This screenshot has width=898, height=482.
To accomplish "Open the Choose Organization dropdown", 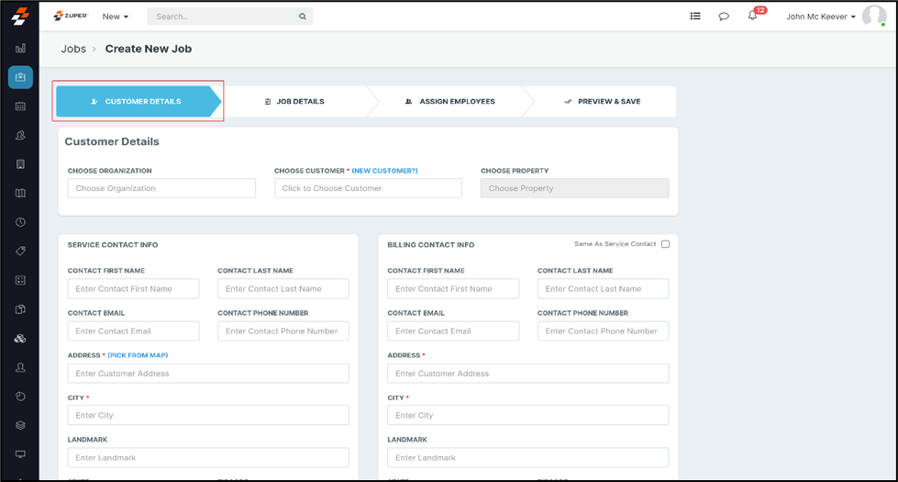I will 161,188.
